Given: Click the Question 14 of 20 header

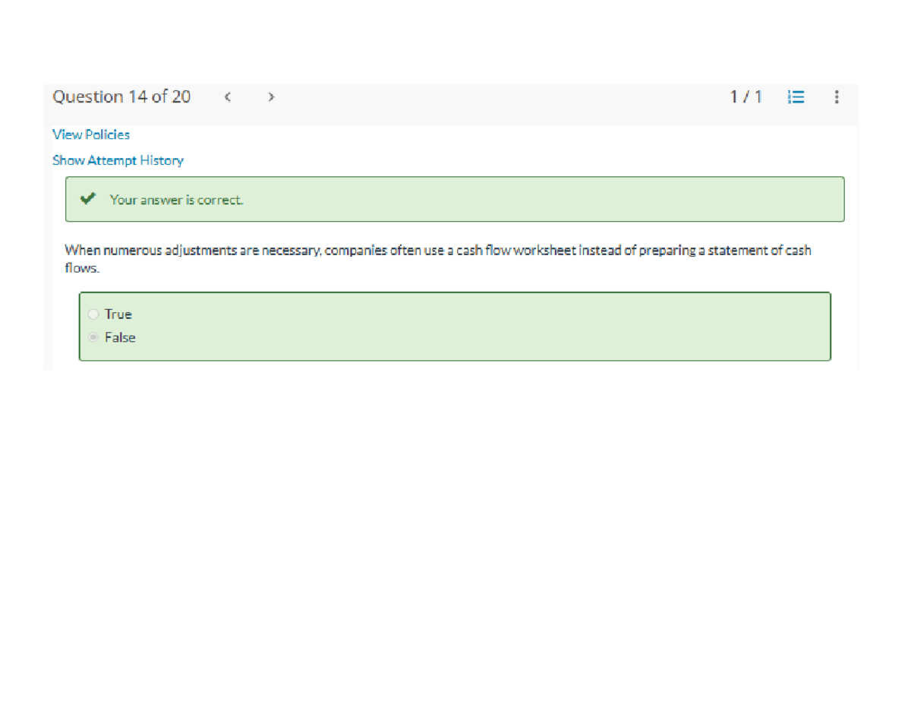Looking at the screenshot, I should pos(121,96).
